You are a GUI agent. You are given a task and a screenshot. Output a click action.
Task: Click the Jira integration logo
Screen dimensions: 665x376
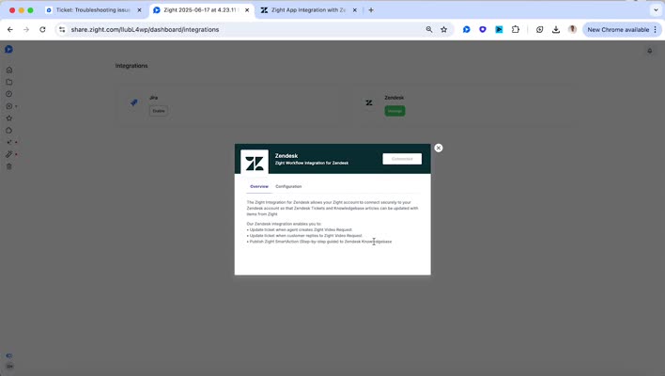(x=134, y=102)
